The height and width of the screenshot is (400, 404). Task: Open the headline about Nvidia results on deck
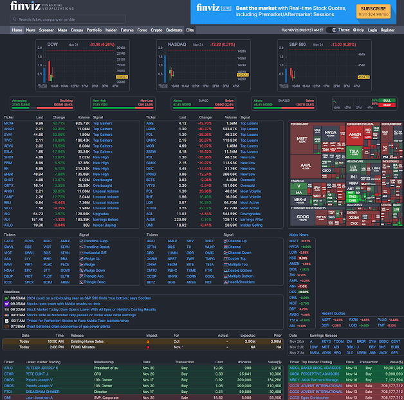tap(64, 304)
